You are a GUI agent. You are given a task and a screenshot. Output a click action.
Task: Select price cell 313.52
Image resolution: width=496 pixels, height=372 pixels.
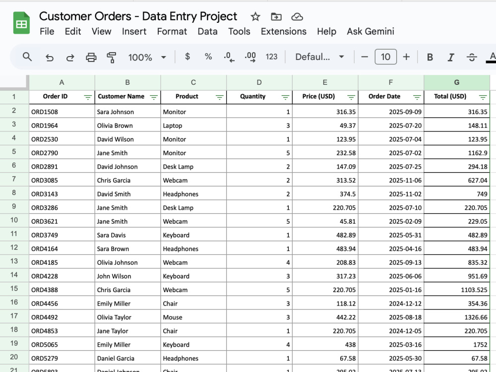click(325, 180)
